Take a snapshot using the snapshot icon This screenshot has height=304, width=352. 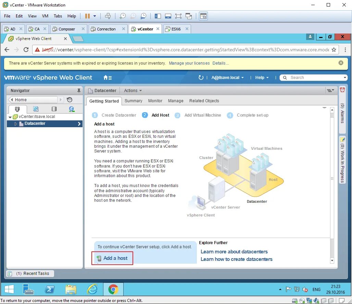[123, 16]
